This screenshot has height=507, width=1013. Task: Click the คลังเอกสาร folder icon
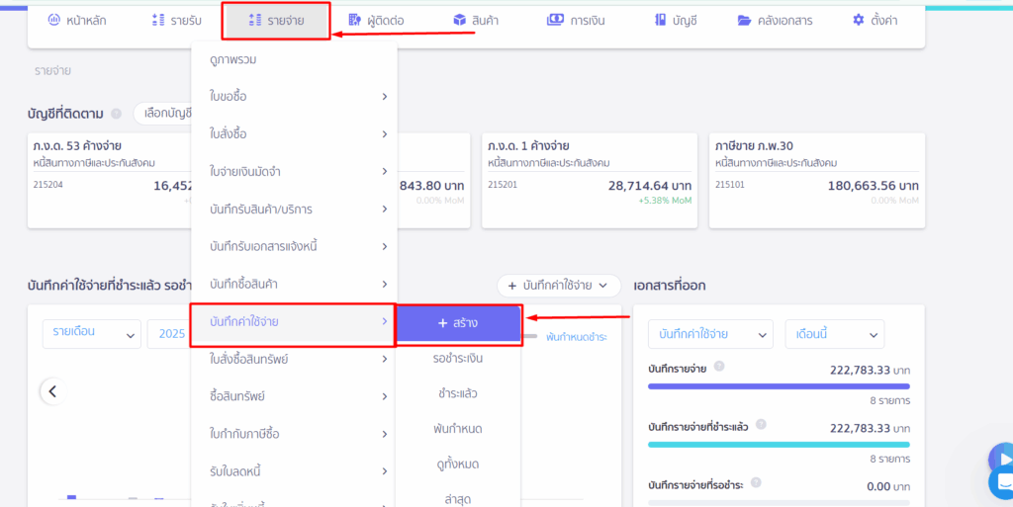[x=745, y=20]
